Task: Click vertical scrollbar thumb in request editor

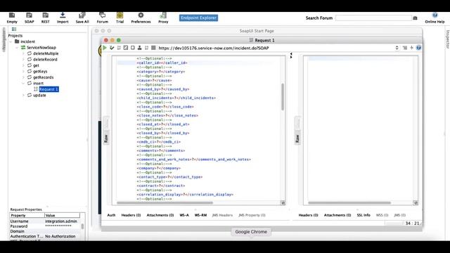Action: (x=283, y=97)
